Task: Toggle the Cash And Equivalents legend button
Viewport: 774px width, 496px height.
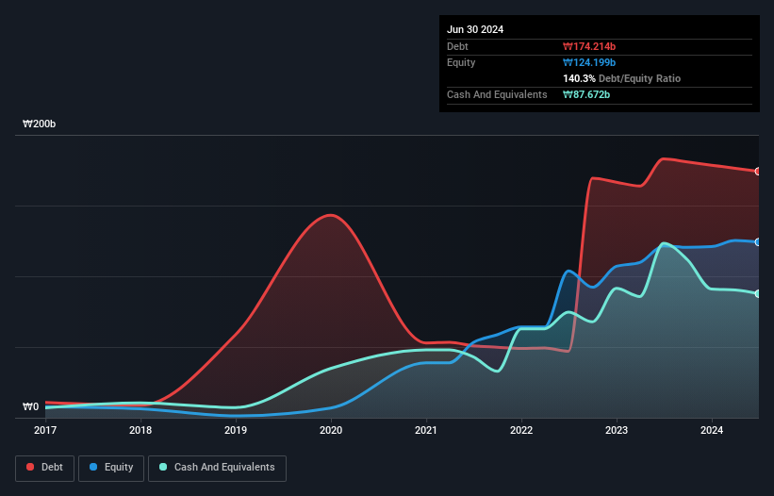Action: [217, 468]
